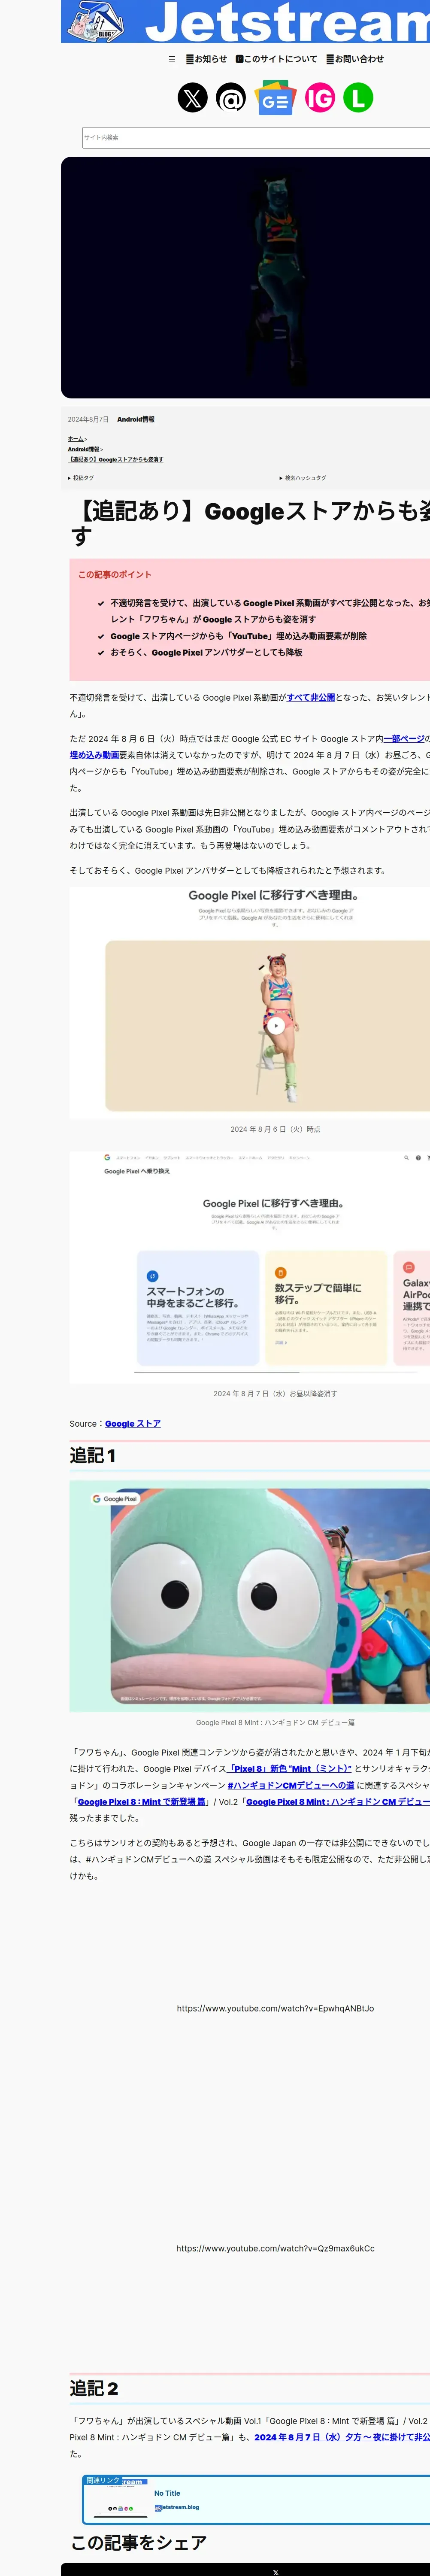Focus the サイト内検索 search field

tap(256, 137)
